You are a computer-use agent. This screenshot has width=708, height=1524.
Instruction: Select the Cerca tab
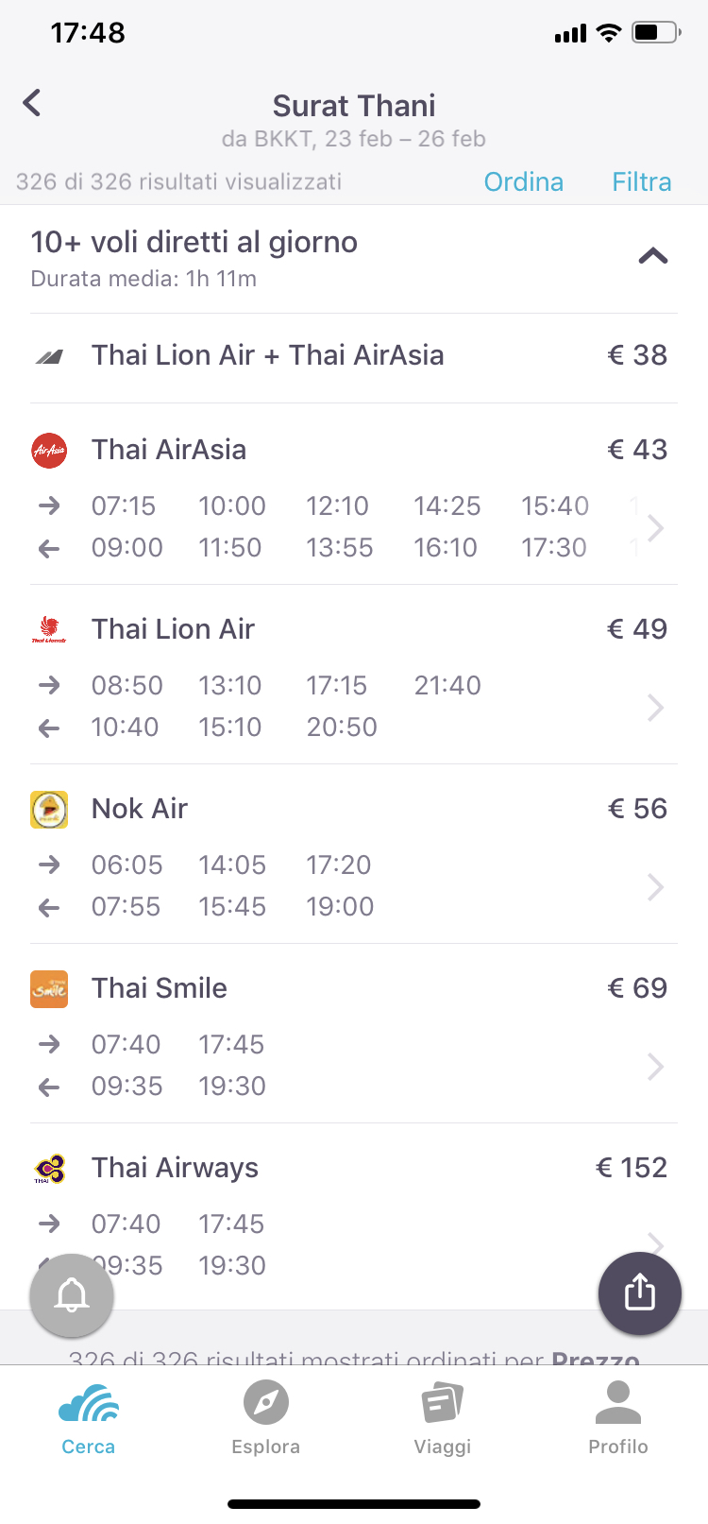pyautogui.click(x=89, y=1417)
